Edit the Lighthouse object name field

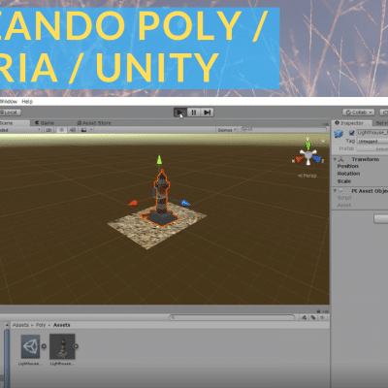(372, 133)
